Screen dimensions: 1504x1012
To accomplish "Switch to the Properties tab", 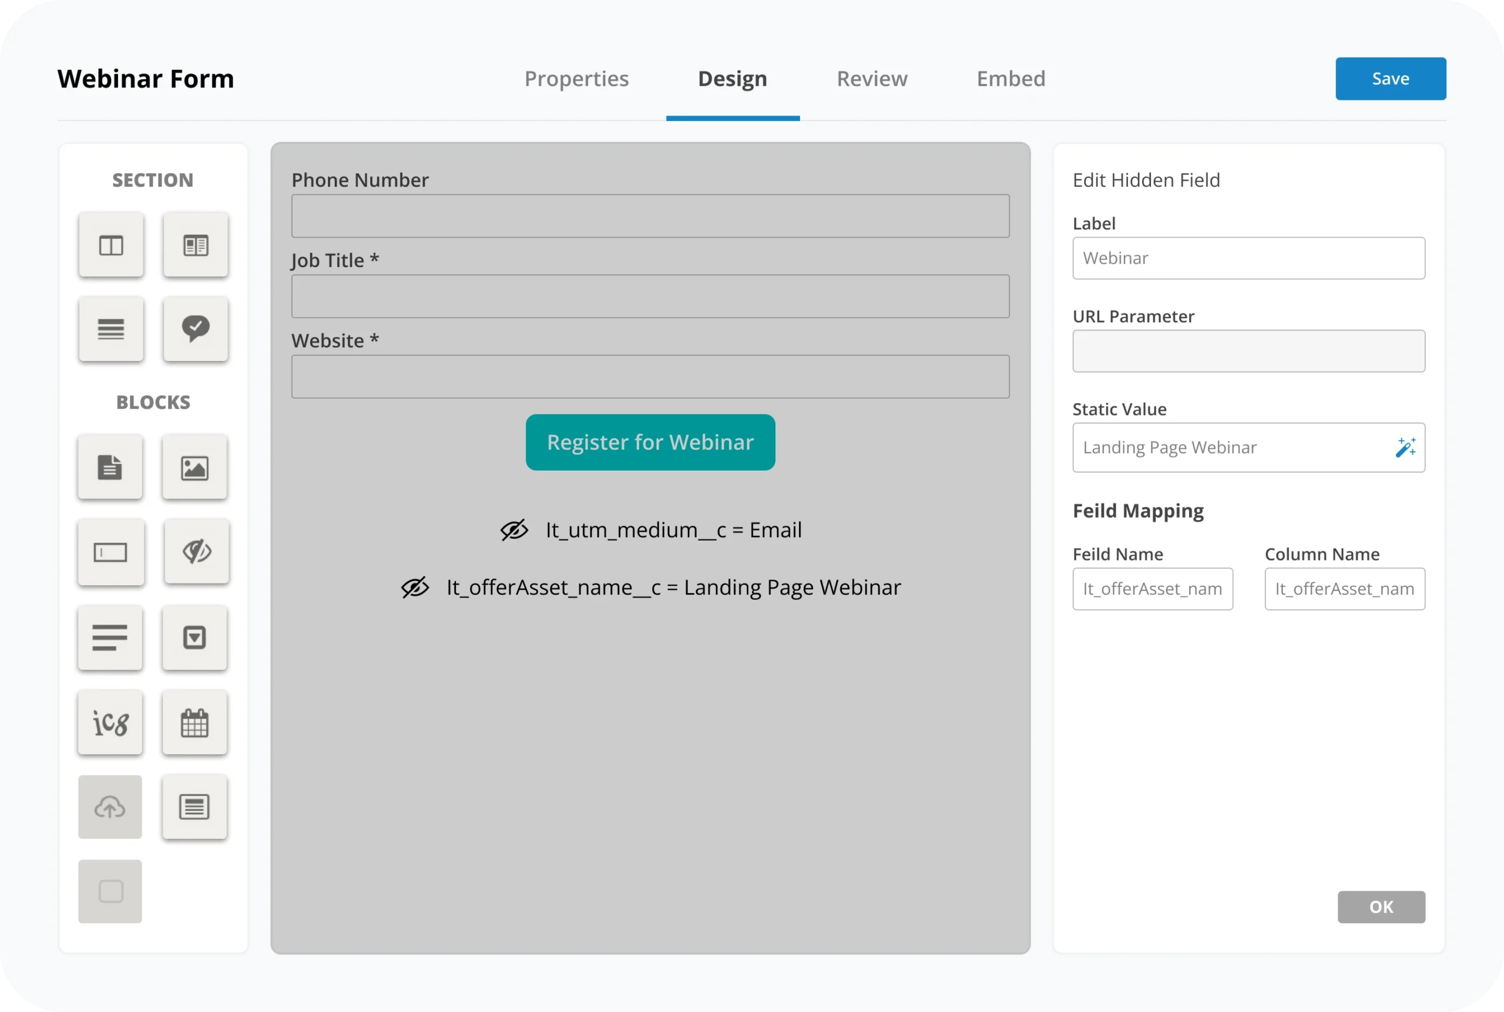I will 576,79.
